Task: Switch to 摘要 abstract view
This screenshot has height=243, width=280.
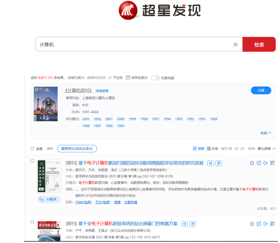Action: 198,148
